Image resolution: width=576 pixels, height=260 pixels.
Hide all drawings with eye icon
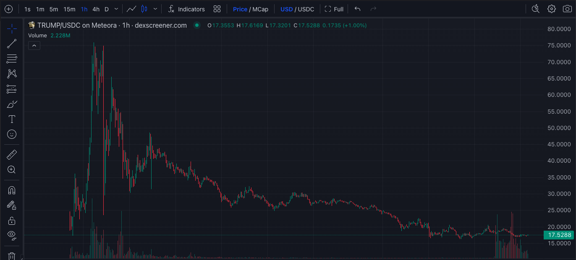[12, 235]
